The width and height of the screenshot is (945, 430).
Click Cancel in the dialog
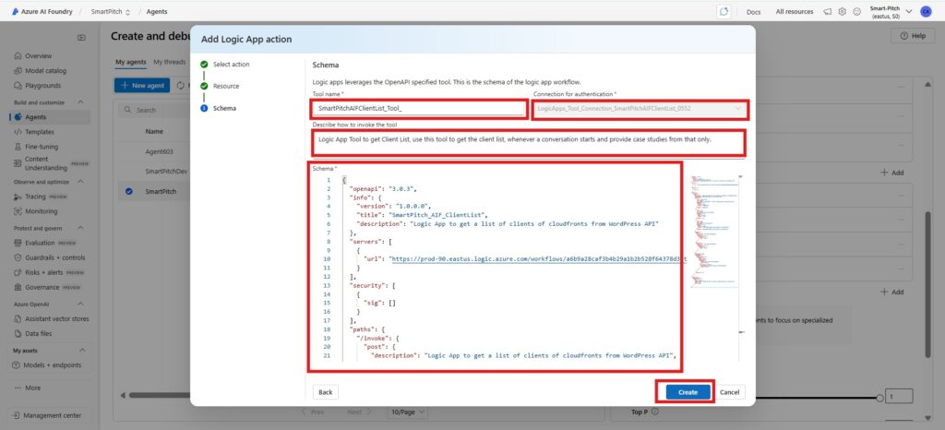point(729,391)
